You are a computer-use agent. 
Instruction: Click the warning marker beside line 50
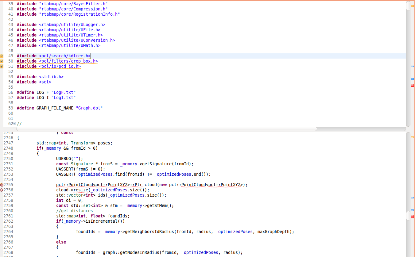pos(2,61)
